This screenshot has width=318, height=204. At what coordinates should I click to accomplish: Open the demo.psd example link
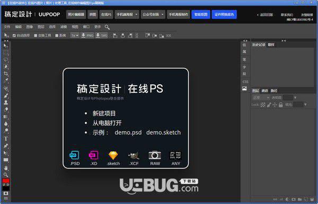pos(128,132)
